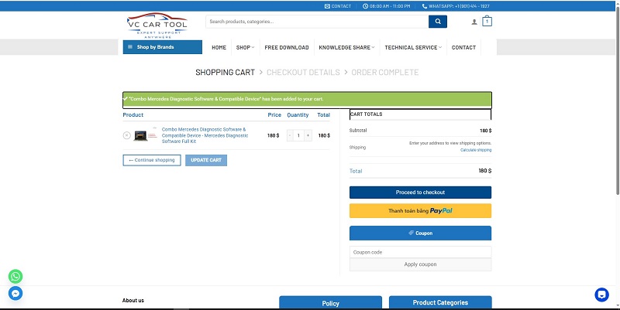Expand the Technical Service dropdown
Viewport: 620px width, 310px height.
[413, 47]
